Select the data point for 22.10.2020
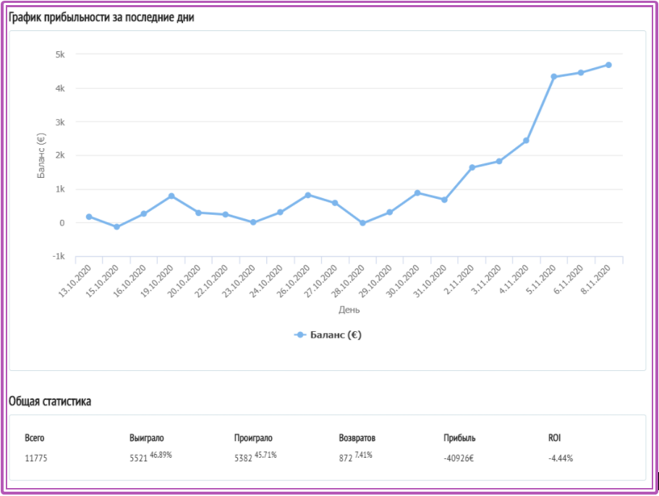This screenshot has width=659, height=496. [226, 215]
